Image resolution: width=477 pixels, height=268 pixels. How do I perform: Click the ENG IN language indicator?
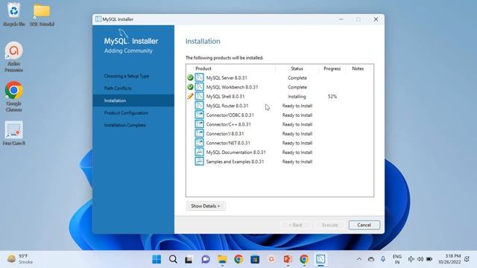pyautogui.click(x=397, y=259)
